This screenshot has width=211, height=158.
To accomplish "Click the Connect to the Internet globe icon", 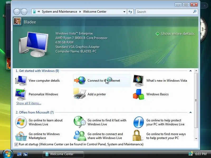I will click(80, 80).
